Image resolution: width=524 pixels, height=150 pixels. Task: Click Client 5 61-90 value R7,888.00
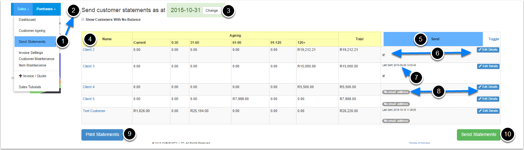point(240,99)
